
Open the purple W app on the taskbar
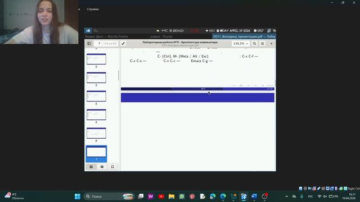151,196
